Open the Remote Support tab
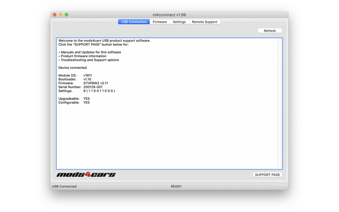The image size is (339, 212). tap(205, 22)
